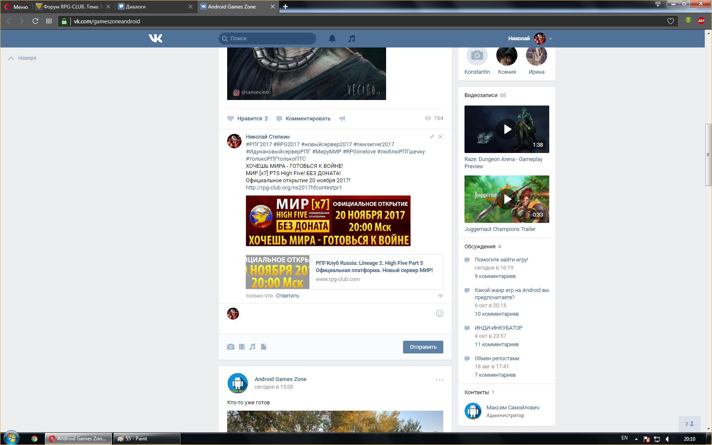Reload the page with the refresh icon
The width and height of the screenshot is (712, 445).
click(36, 21)
